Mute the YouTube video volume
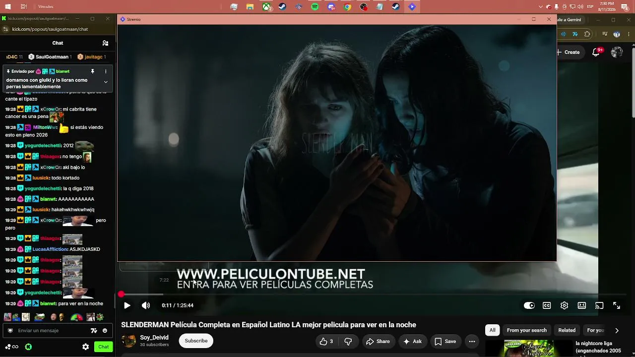 (x=146, y=305)
